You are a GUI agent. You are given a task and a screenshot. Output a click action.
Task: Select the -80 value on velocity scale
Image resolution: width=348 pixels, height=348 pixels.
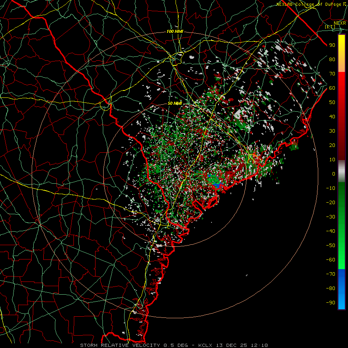331,288
